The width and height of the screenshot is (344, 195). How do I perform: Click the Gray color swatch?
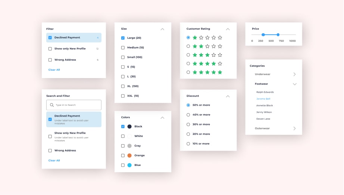(x=129, y=146)
